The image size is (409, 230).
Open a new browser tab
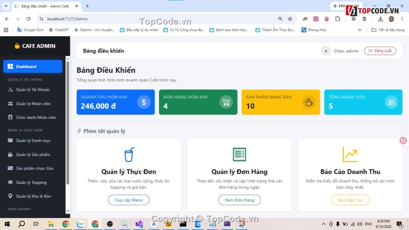click(x=87, y=6)
